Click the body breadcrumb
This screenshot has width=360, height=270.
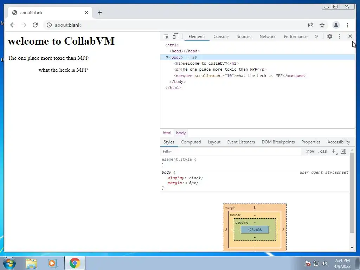(x=181, y=133)
